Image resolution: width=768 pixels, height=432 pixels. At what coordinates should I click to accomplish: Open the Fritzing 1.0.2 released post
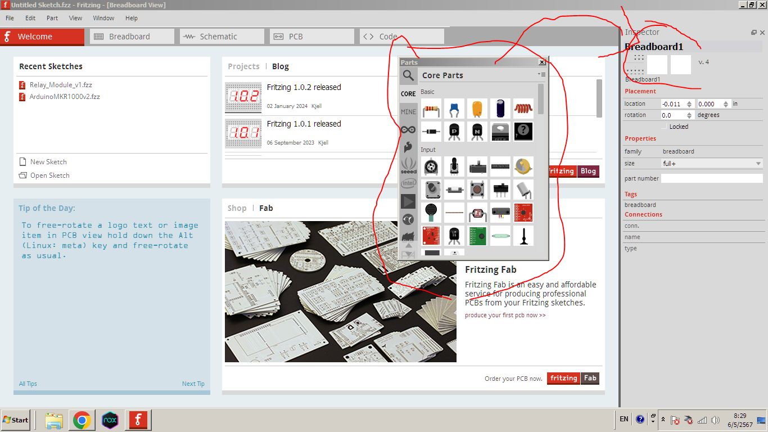tap(304, 87)
